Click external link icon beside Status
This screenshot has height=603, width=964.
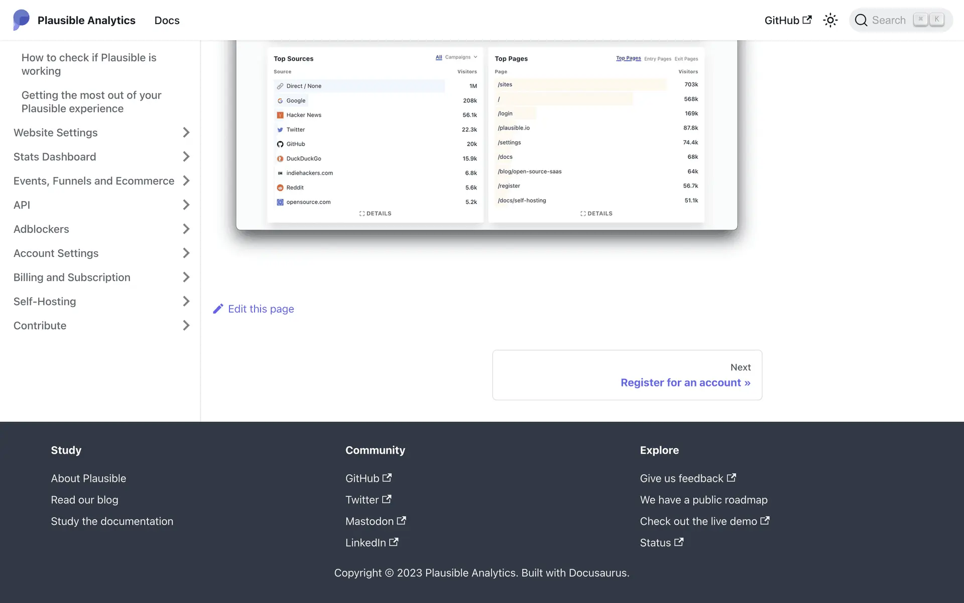[x=679, y=542]
